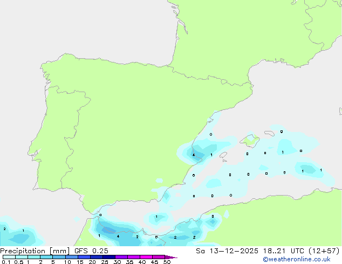This screenshot has width=342, height=264.
Task: Click the legend label 0.5
Action: [x=19, y=262]
